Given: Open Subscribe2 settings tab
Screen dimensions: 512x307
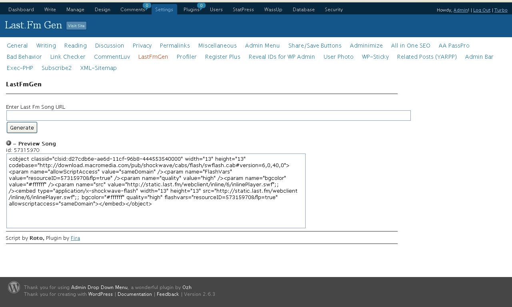Looking at the screenshot, I should point(57,68).
